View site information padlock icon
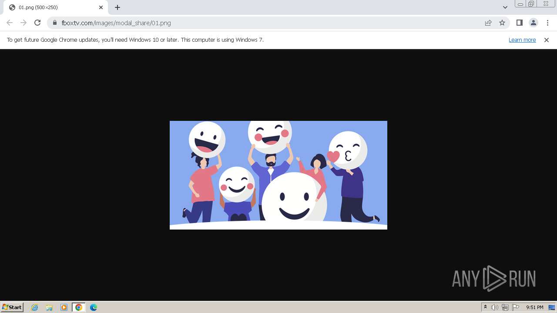 [x=55, y=23]
